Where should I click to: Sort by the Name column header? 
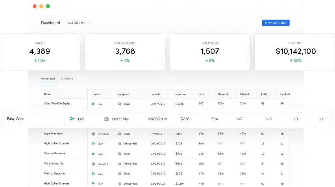coord(47,94)
